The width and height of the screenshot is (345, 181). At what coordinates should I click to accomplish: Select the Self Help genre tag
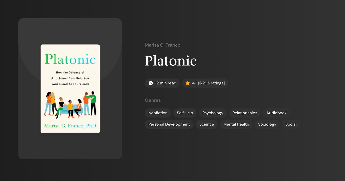(185, 113)
